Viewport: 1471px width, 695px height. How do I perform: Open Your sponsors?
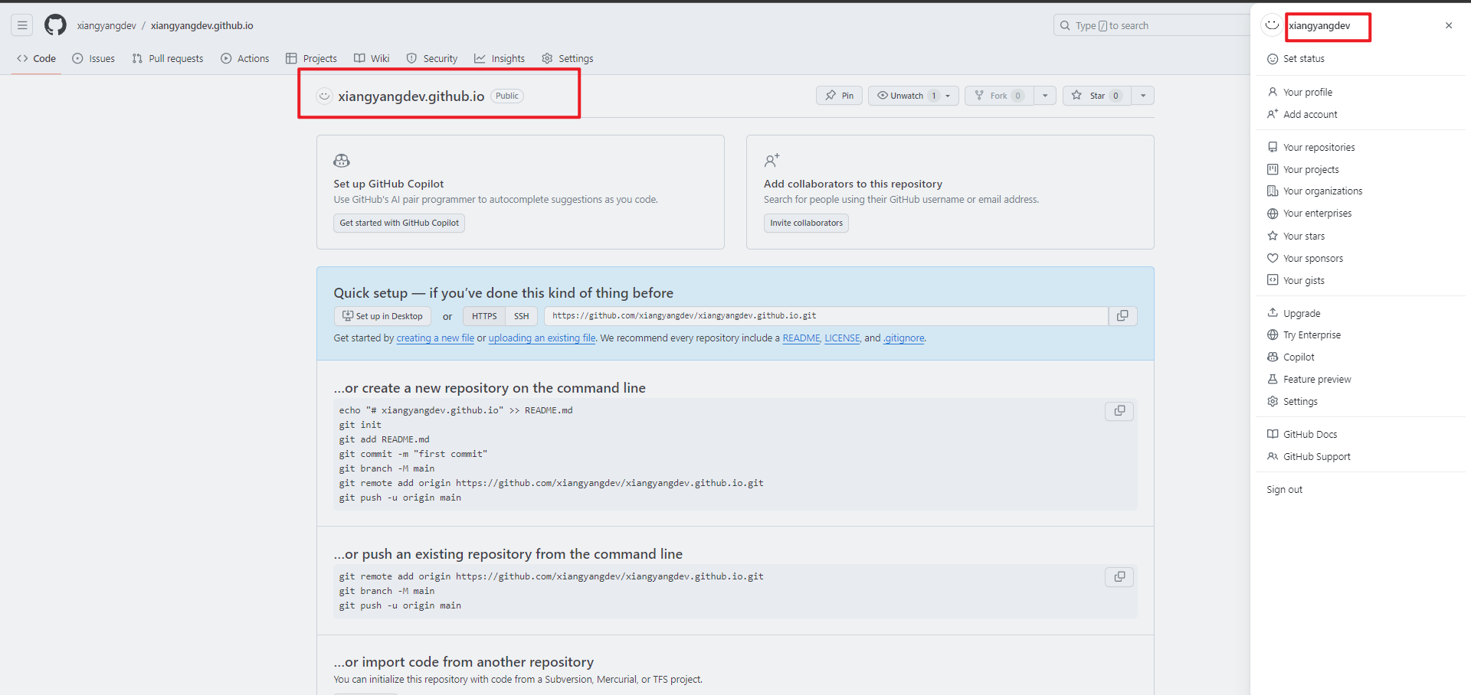[1360, 259]
